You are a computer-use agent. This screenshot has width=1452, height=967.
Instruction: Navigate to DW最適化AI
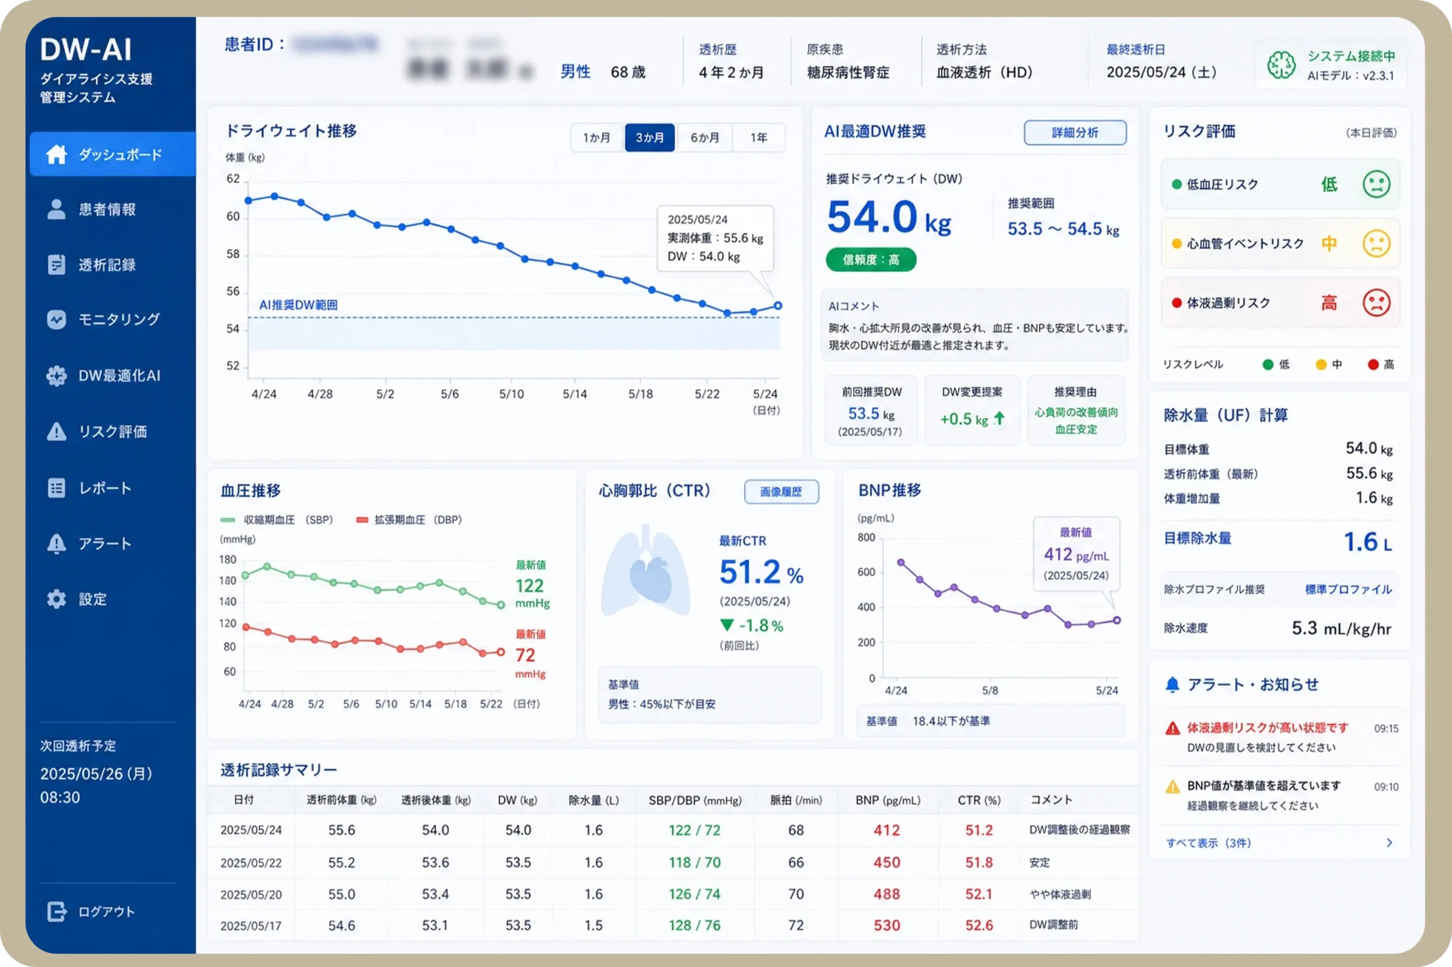pos(113,375)
